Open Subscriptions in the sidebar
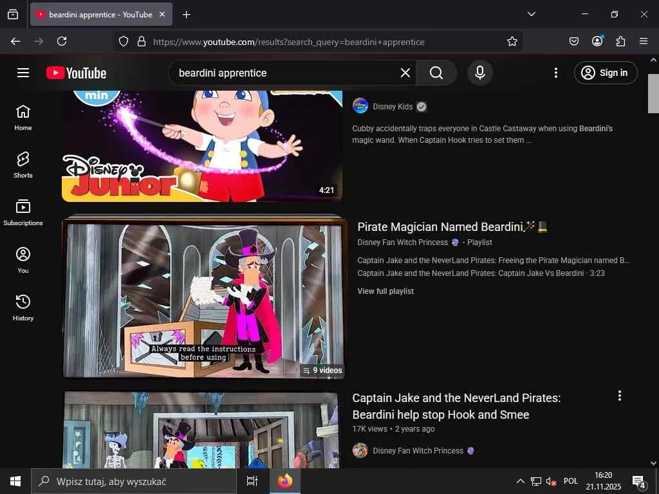The height and width of the screenshot is (494, 659). pyautogui.click(x=23, y=212)
